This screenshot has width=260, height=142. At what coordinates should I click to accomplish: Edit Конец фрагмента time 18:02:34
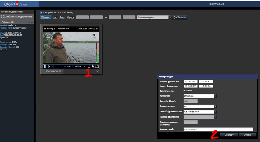206,86
